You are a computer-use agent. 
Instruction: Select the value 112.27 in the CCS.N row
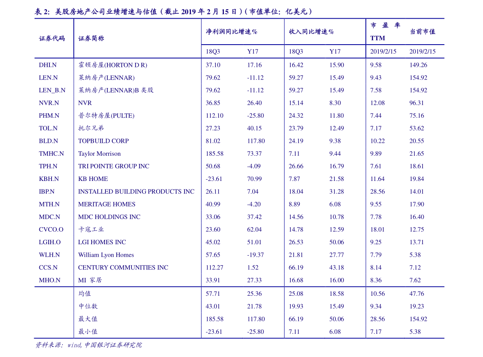[215, 267]
